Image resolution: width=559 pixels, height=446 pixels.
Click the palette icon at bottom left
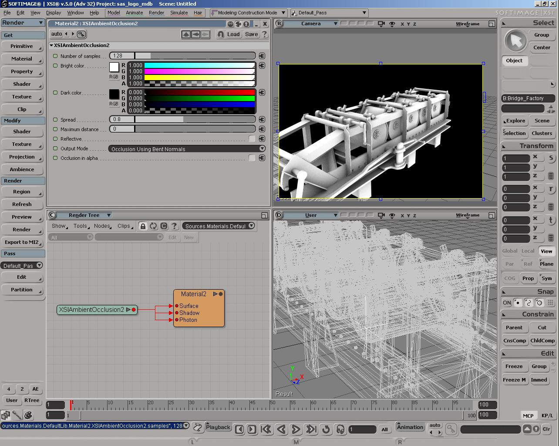[x=28, y=415]
